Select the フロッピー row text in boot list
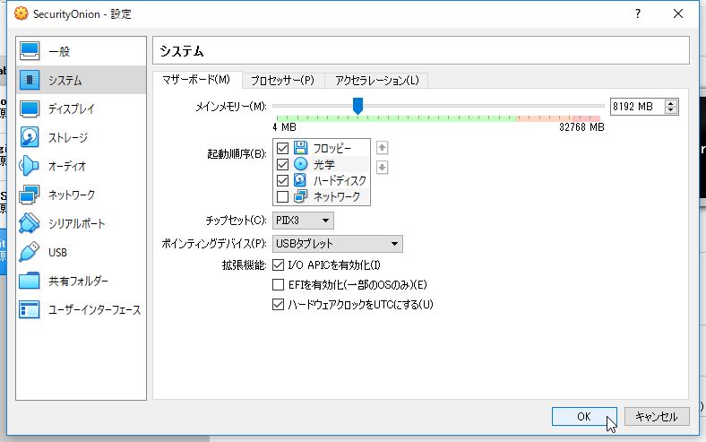Screen dimensions: 706x442 [331, 148]
